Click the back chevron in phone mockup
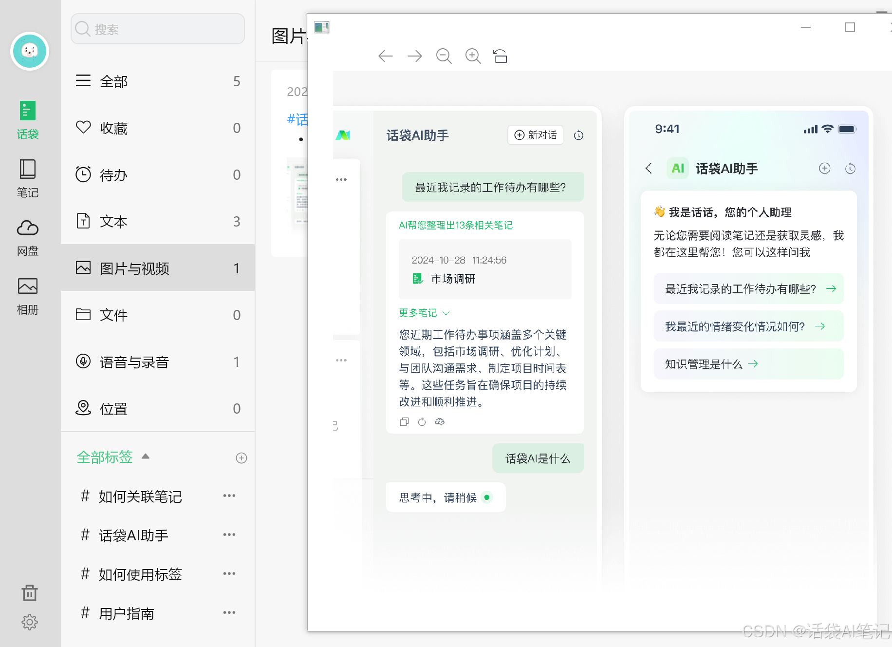This screenshot has height=647, width=892. click(649, 169)
